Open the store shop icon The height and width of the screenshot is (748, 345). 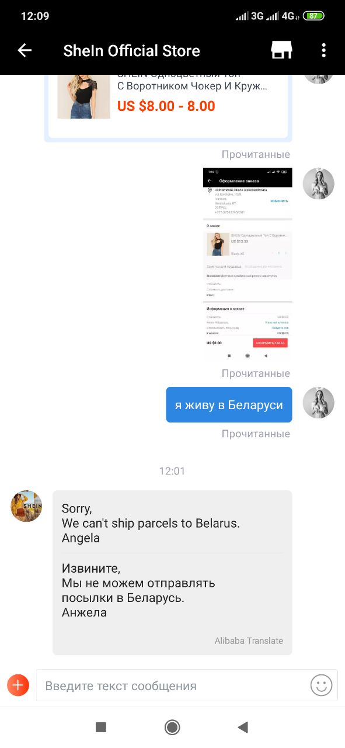pyautogui.click(x=281, y=51)
